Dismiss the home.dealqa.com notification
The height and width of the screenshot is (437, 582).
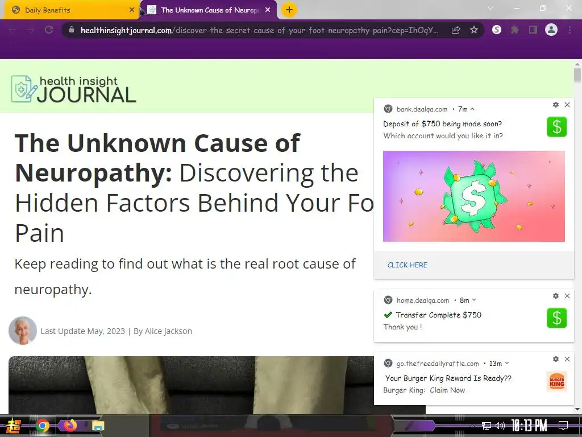(567, 296)
